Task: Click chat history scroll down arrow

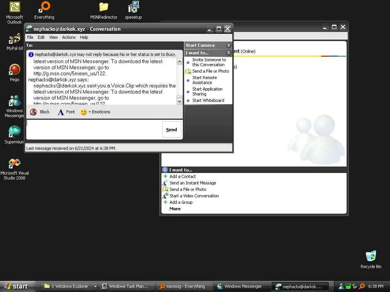Action: [180, 101]
